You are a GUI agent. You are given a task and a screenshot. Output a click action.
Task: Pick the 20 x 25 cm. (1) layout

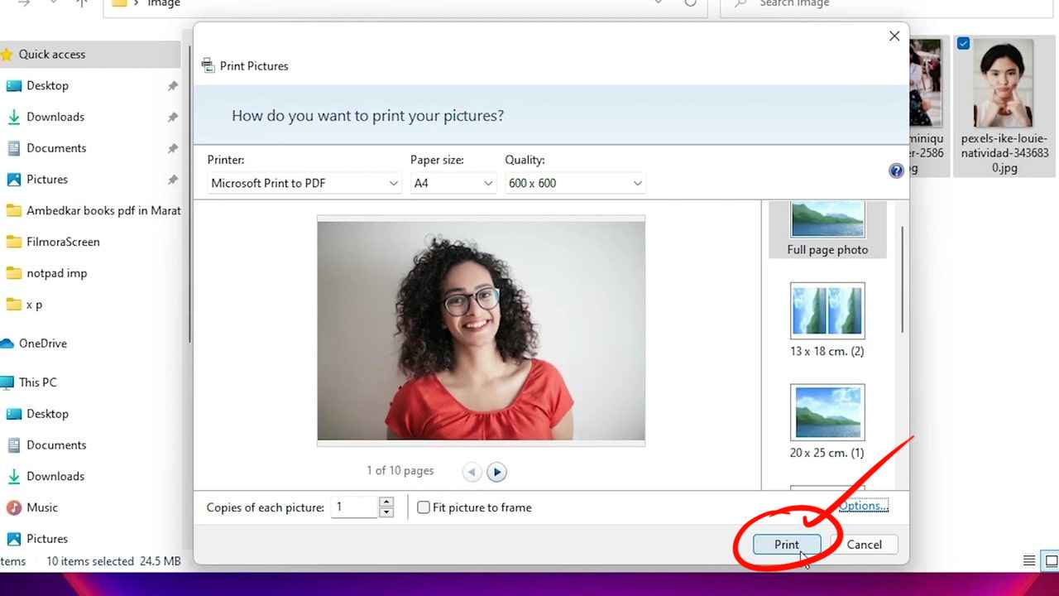827,421
